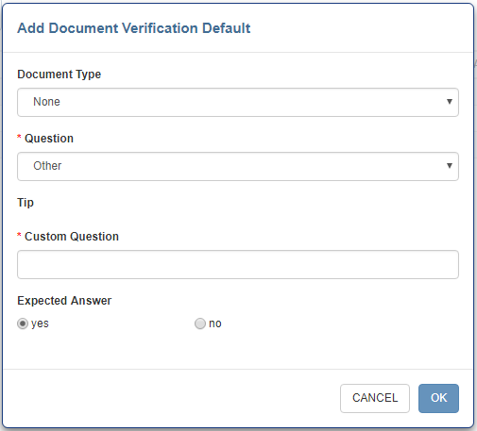Confirm with the OK button
This screenshot has width=477, height=431.
(438, 398)
